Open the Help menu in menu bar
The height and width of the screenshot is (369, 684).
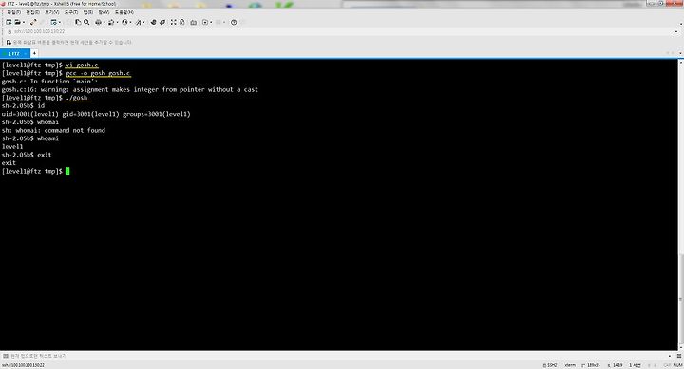tap(123, 12)
